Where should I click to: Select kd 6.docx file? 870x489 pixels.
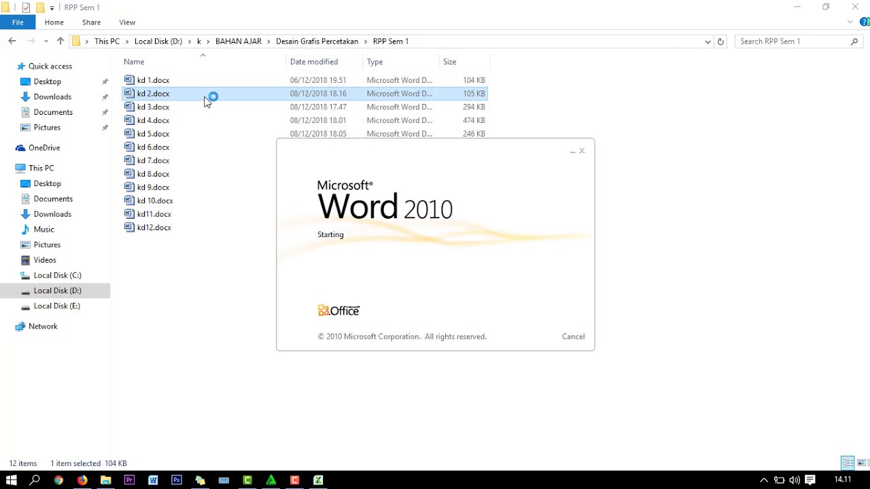[147, 147]
